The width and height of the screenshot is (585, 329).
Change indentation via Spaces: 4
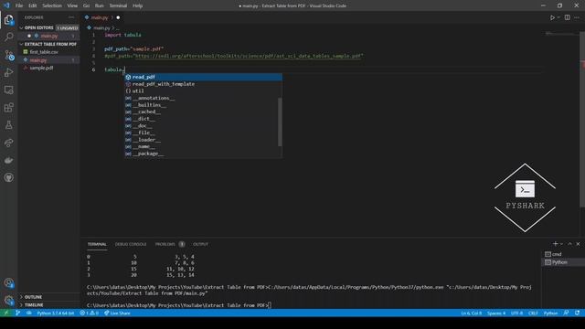pyautogui.click(x=496, y=313)
